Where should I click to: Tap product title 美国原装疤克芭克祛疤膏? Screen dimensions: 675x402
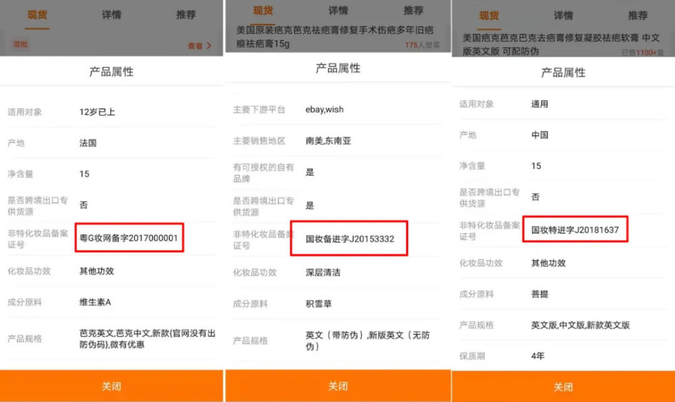tap(335, 36)
